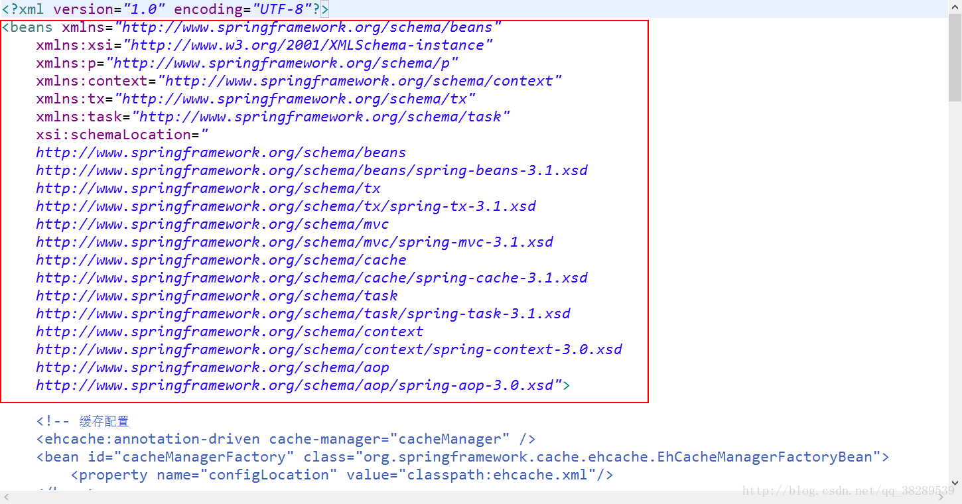Click the spring-task-3.1.xsd URL line
The image size is (962, 504).
[303, 314]
